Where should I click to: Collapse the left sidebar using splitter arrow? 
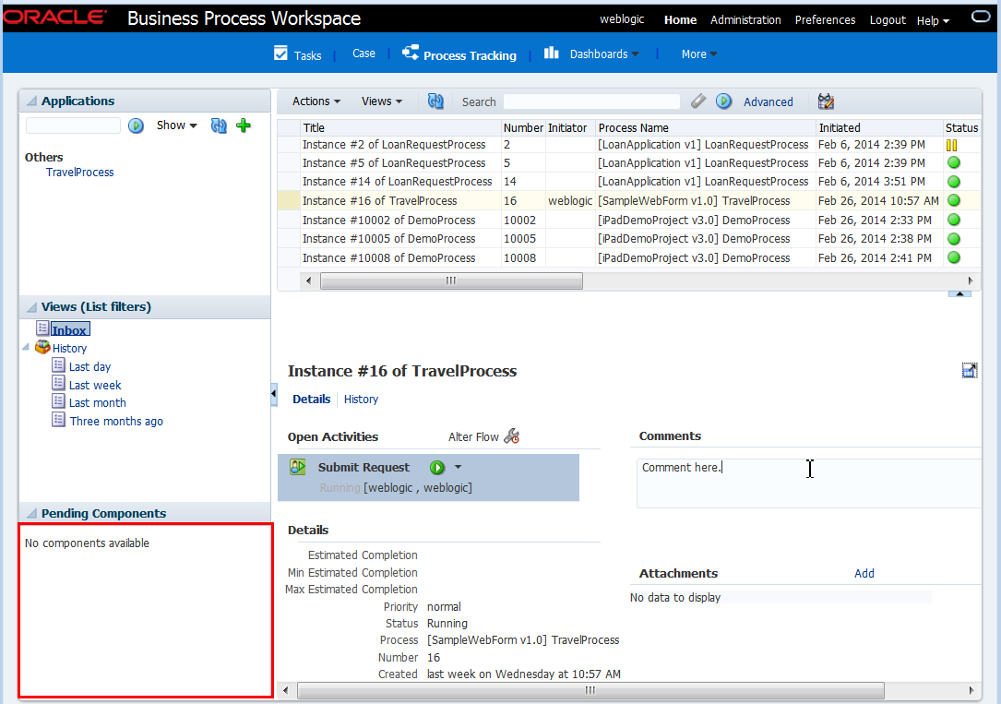click(x=274, y=394)
